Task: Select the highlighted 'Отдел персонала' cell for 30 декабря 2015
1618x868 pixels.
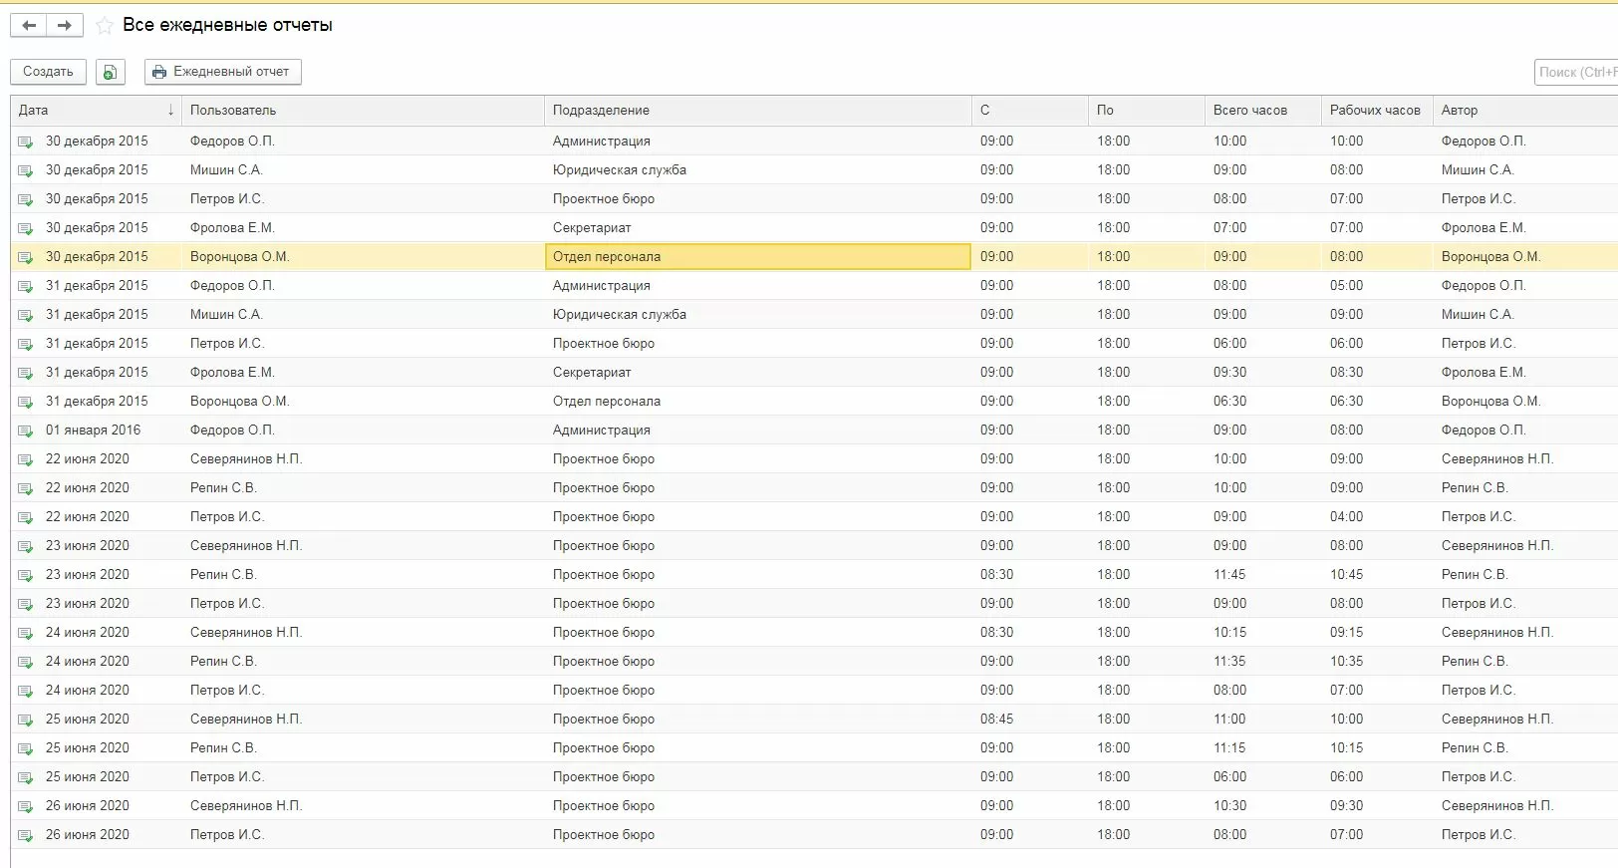Action: tap(757, 257)
